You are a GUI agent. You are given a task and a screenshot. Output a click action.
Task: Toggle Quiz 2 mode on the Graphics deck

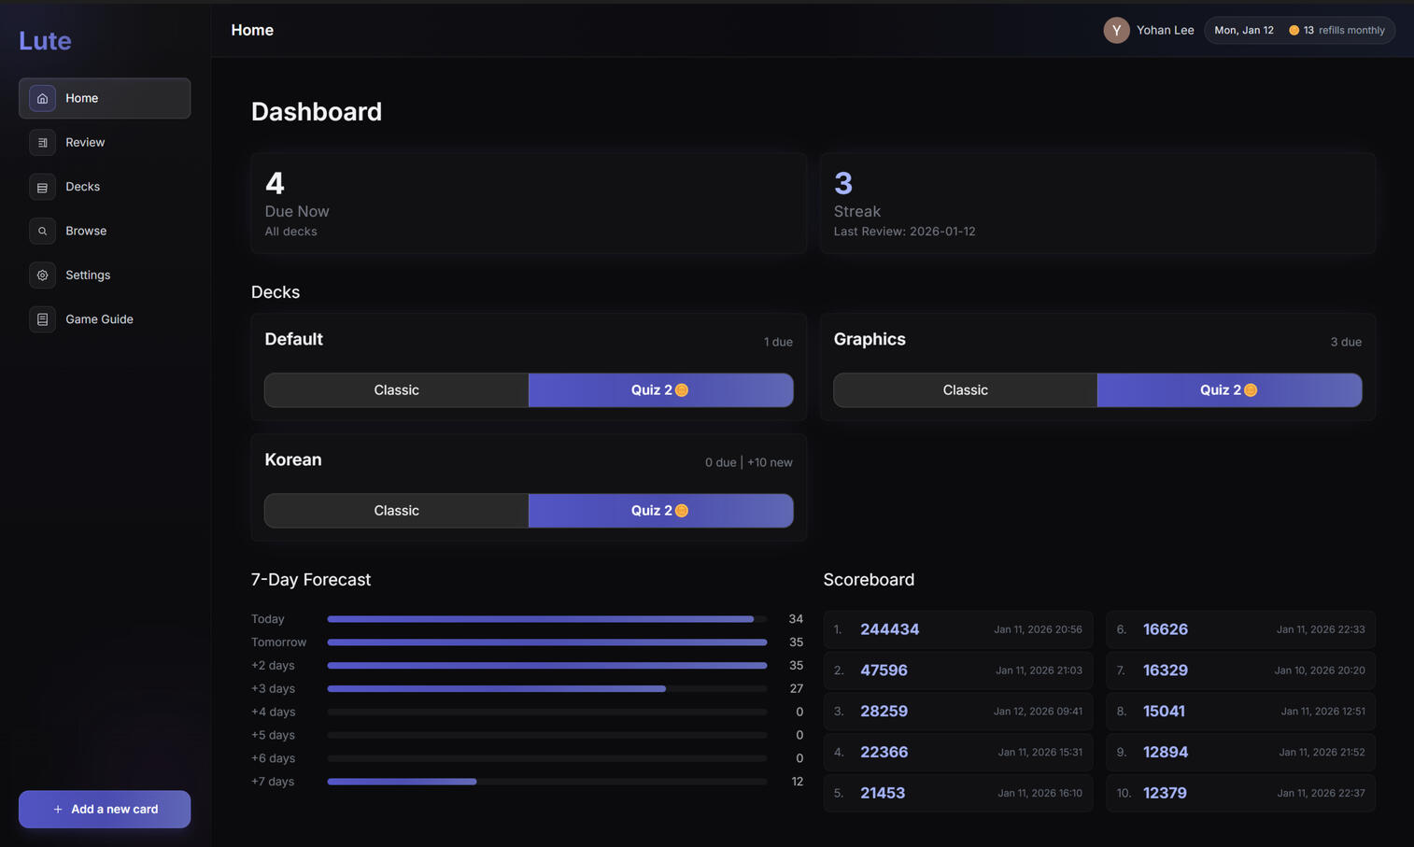(x=1229, y=389)
